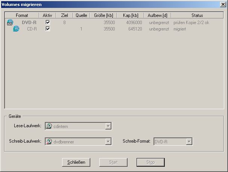Click size 35500 in DVD-R row
This screenshot has width=228, height=172.
tap(109, 23)
